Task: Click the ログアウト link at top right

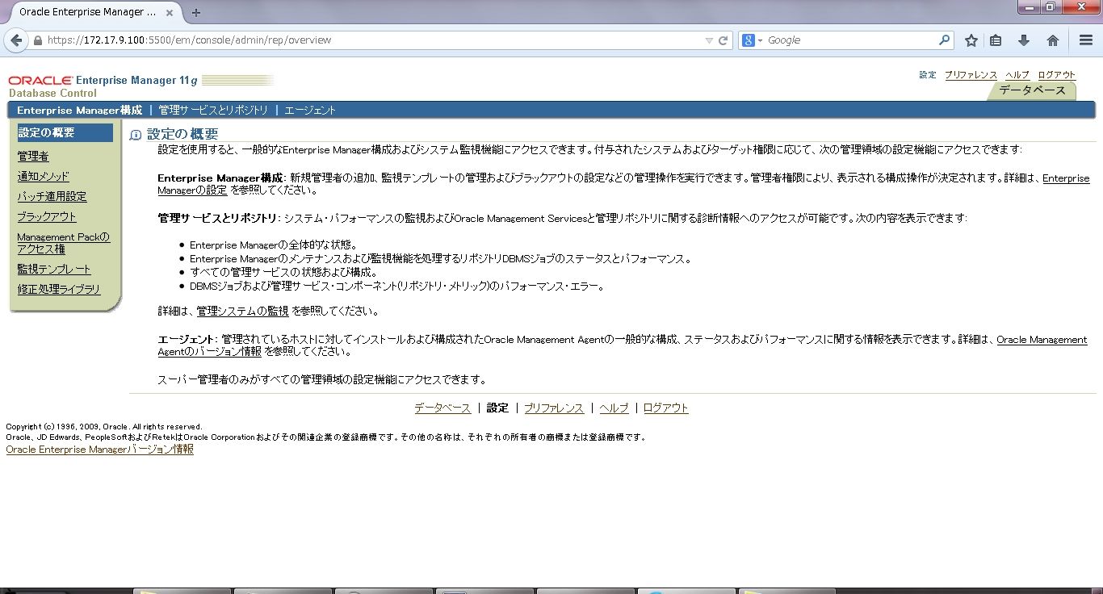Action: [1056, 74]
